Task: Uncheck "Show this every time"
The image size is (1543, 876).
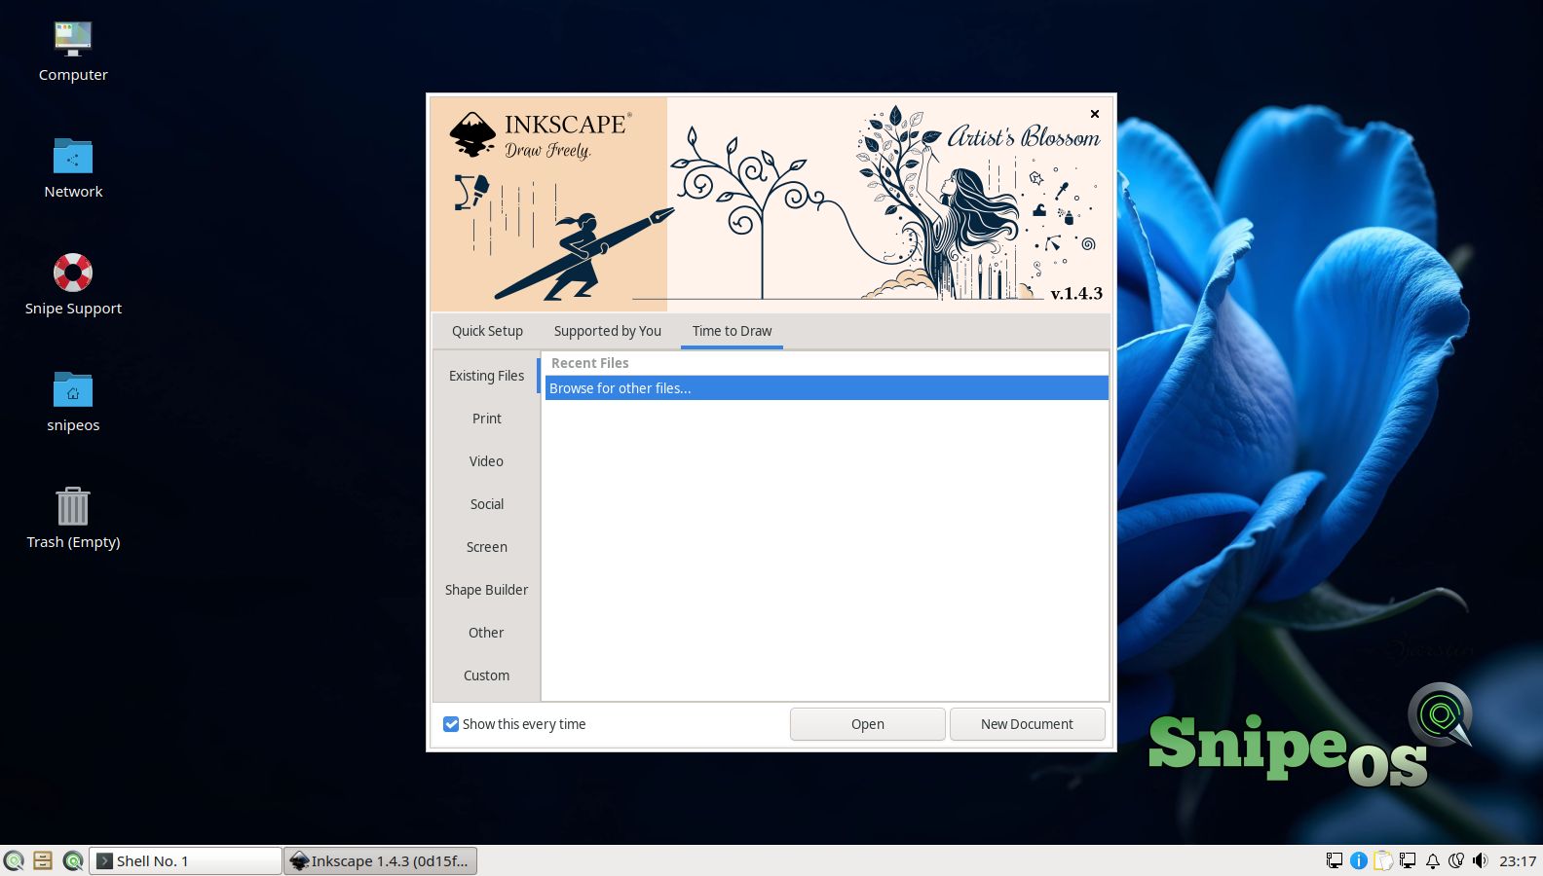Action: coord(451,724)
